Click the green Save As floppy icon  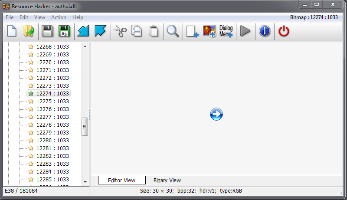click(x=64, y=31)
